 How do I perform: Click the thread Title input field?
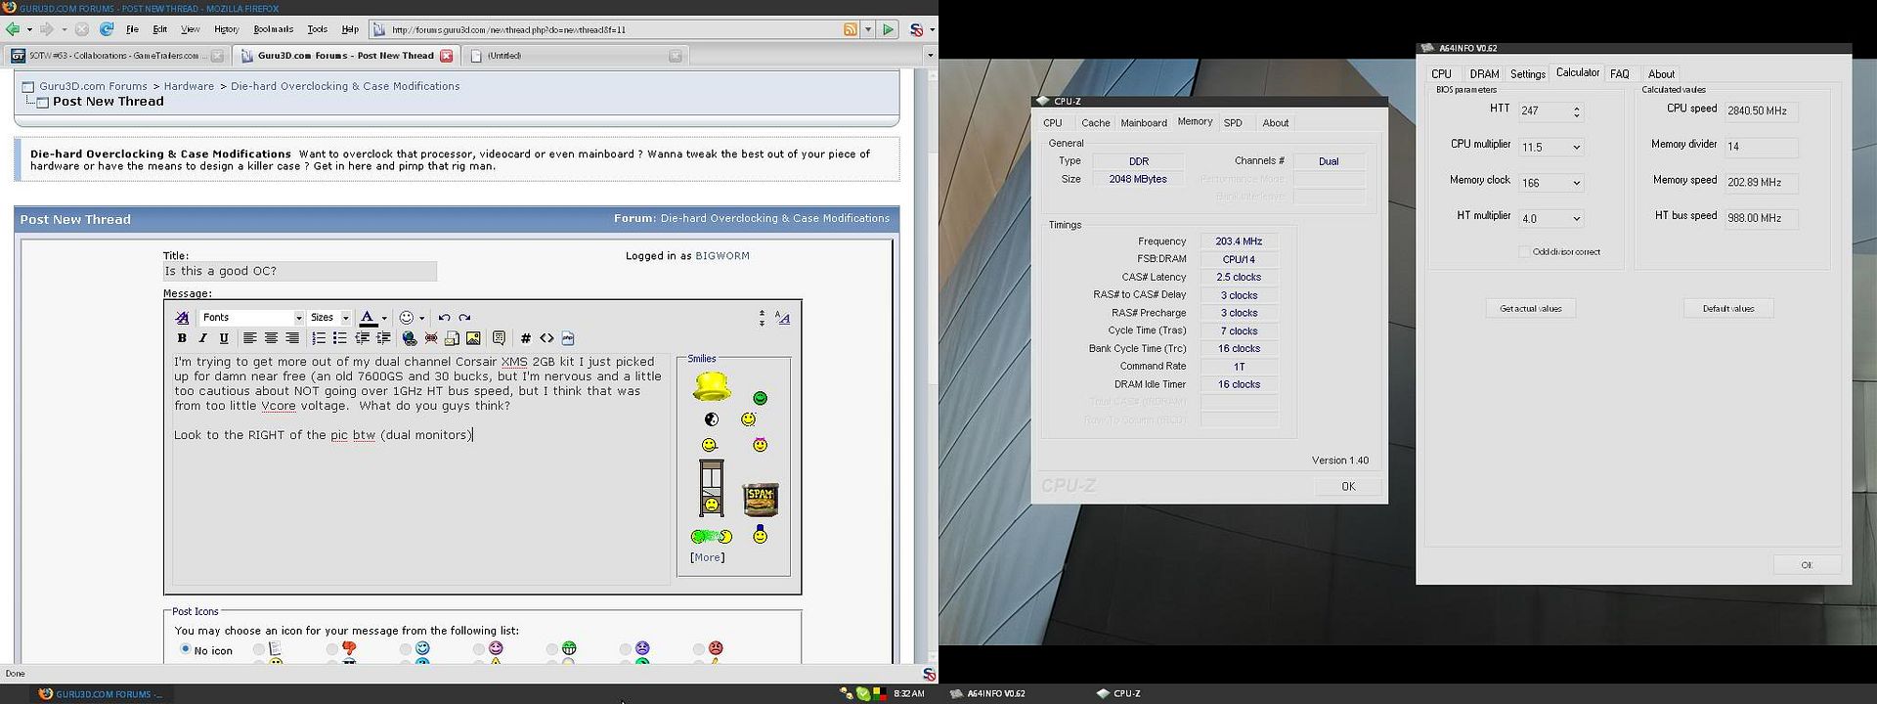(300, 272)
